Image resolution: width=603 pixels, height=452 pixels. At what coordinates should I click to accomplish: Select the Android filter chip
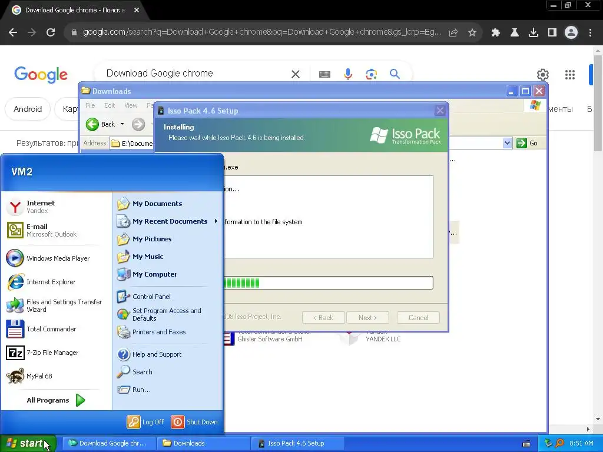tap(28, 109)
